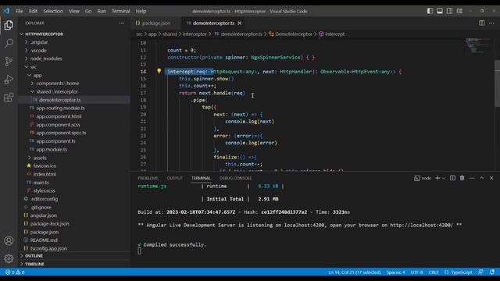Open the new terminal launch profile dropdown

pos(443,178)
